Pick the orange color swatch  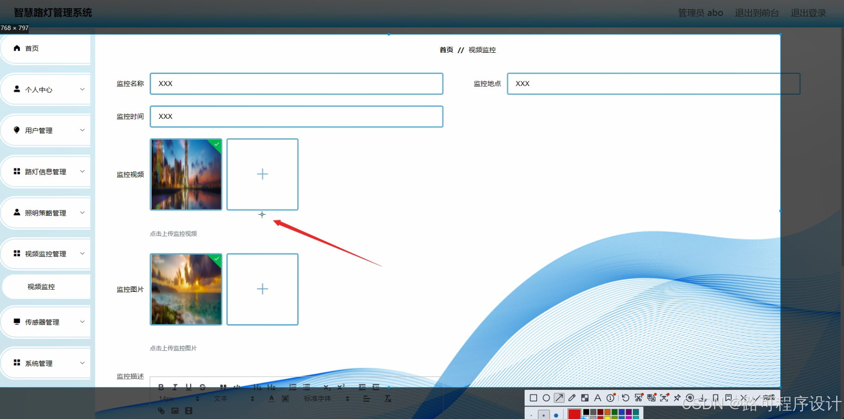[x=607, y=412]
